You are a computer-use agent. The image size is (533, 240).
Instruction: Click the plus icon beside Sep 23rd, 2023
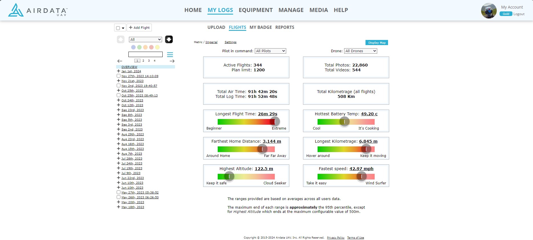pyautogui.click(x=118, y=110)
